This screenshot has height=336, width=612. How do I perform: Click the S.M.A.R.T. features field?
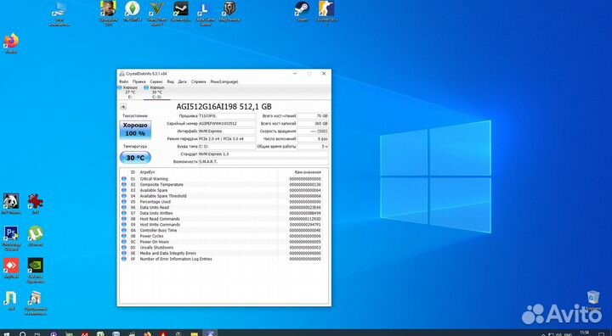point(263,161)
